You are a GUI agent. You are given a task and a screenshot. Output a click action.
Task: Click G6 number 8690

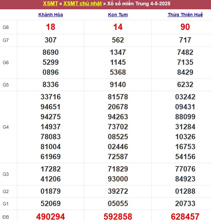click(51, 52)
